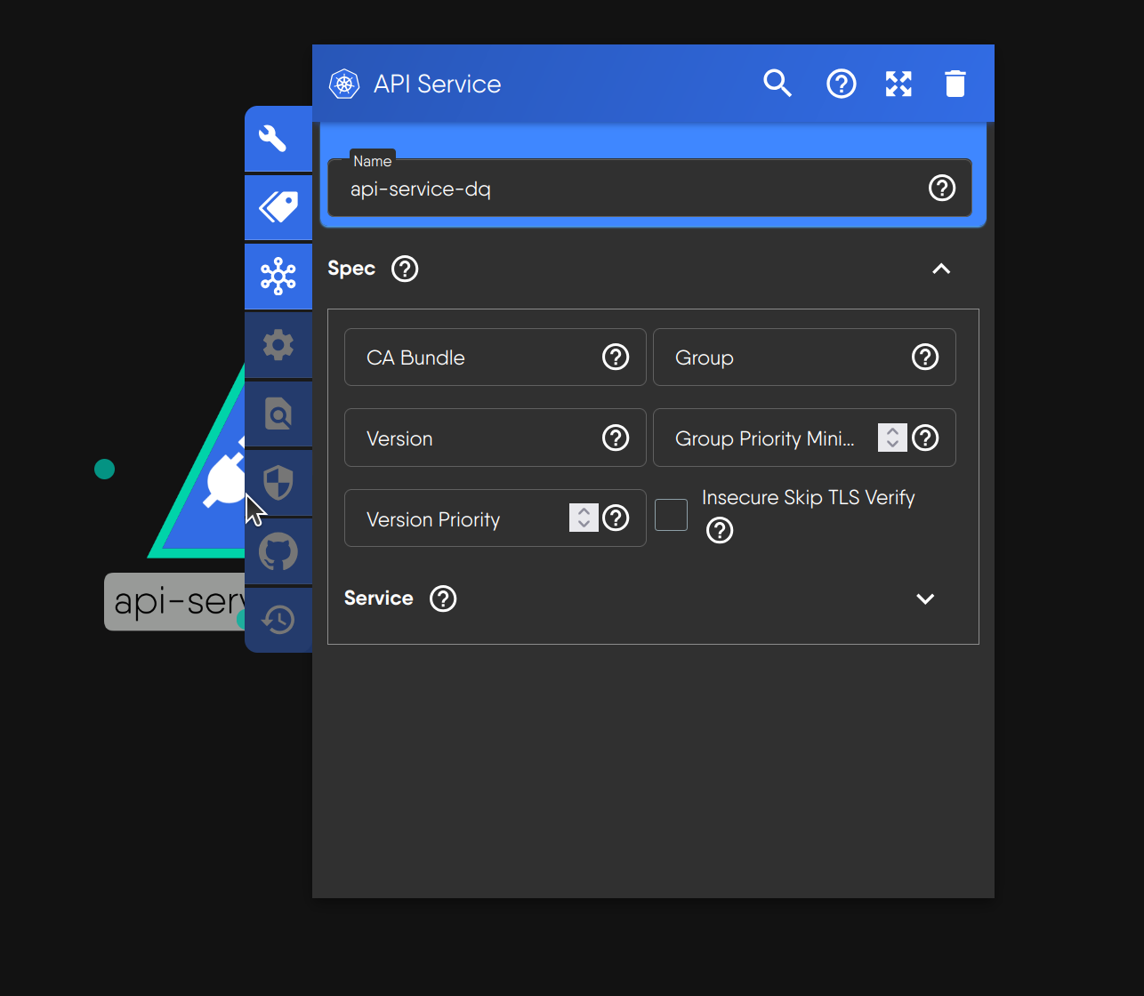Select the wrench configuration icon in the sidebar
The height and width of the screenshot is (996, 1144).
point(278,138)
